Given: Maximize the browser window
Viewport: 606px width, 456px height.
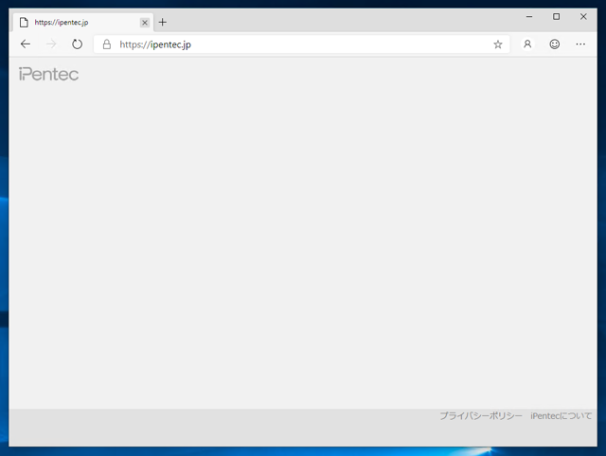Looking at the screenshot, I should point(556,17).
